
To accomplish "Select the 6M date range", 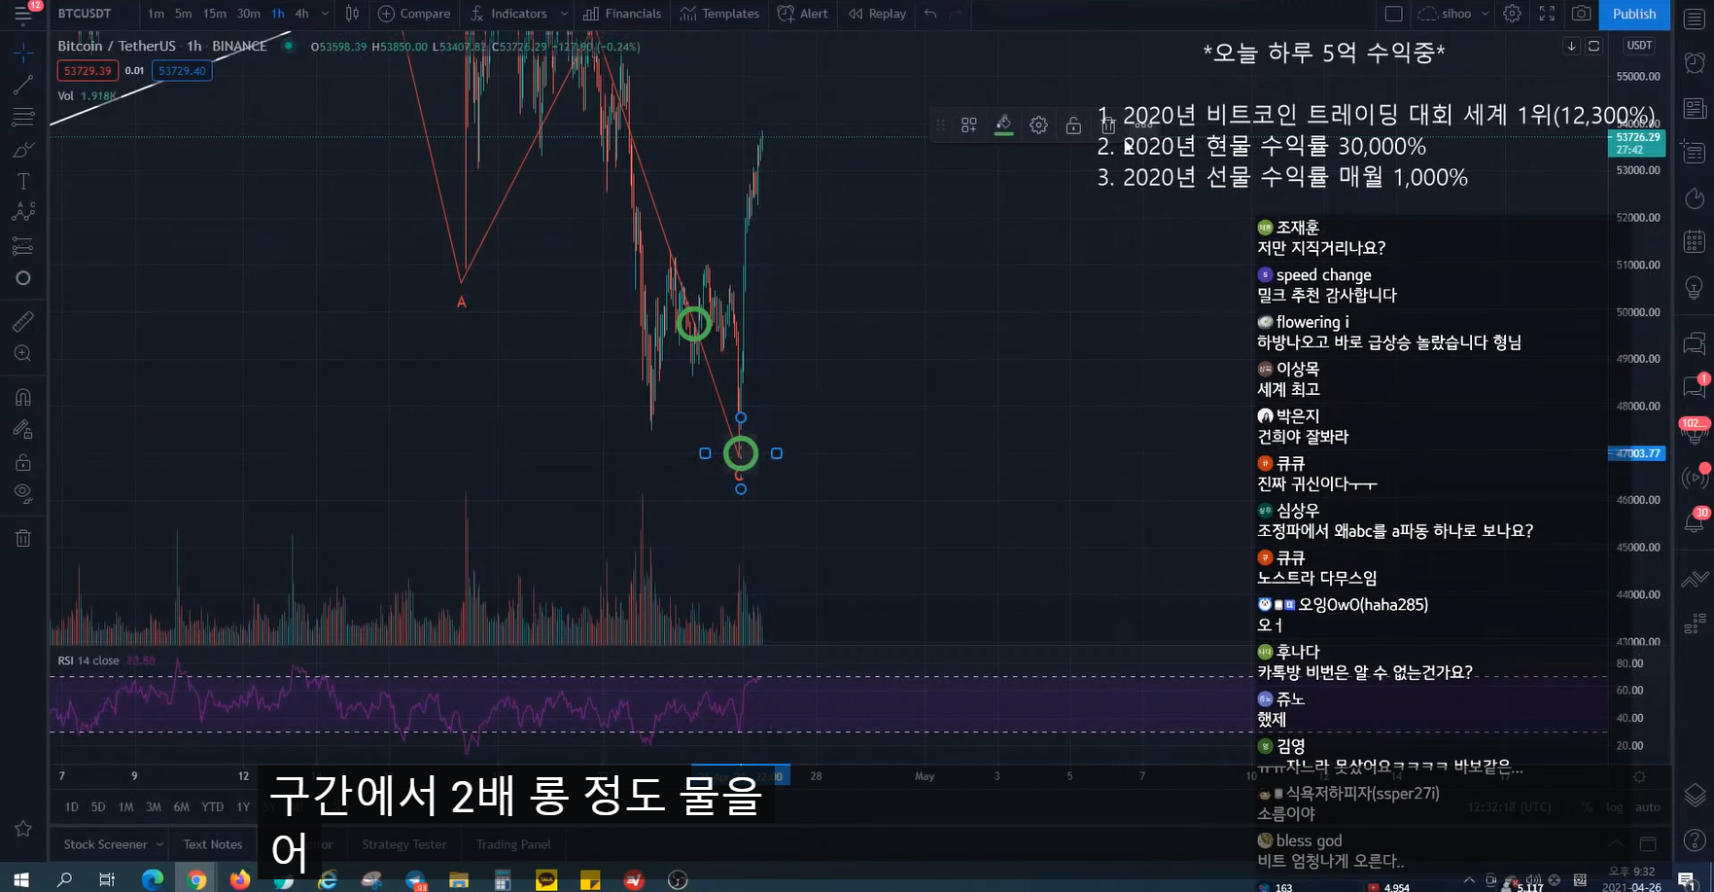I will (181, 806).
